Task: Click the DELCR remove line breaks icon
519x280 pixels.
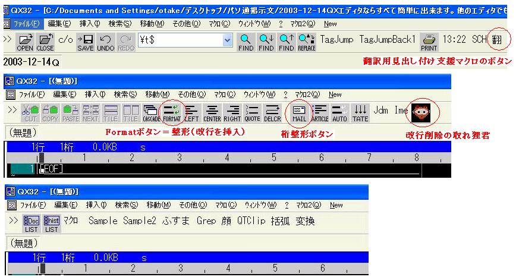Action: [272, 113]
